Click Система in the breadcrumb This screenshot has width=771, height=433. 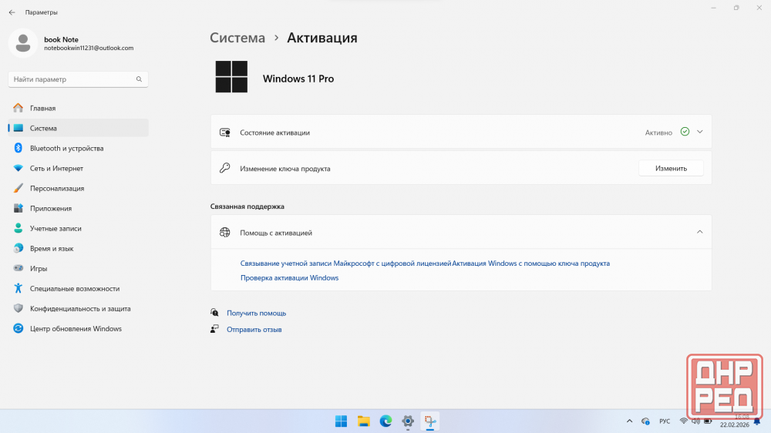click(x=237, y=38)
